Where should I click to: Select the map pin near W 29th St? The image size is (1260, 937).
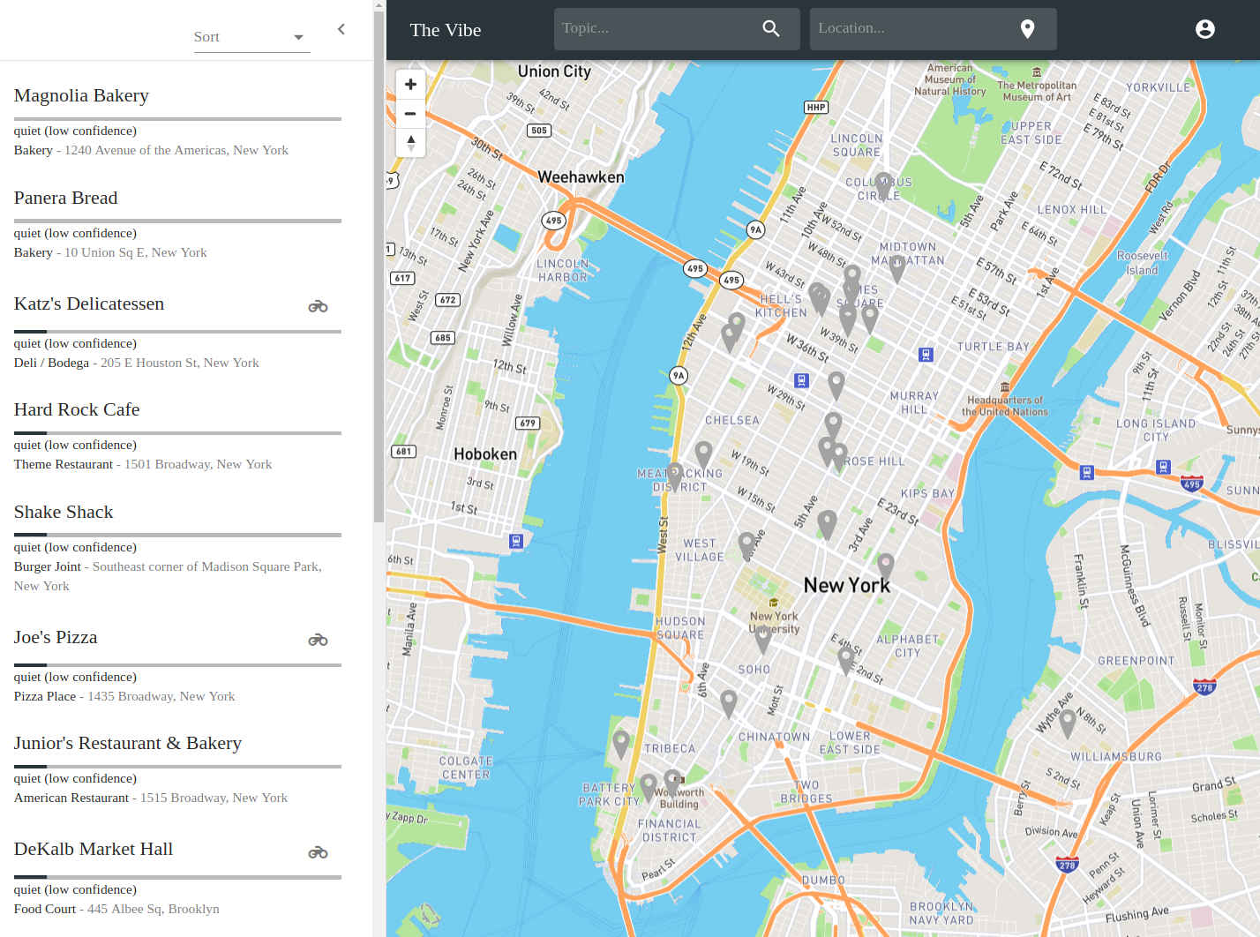tap(836, 386)
